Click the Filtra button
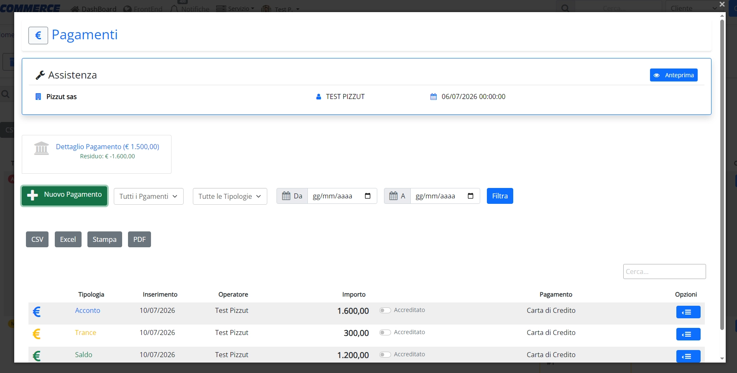Image resolution: width=737 pixels, height=373 pixels. coord(500,196)
